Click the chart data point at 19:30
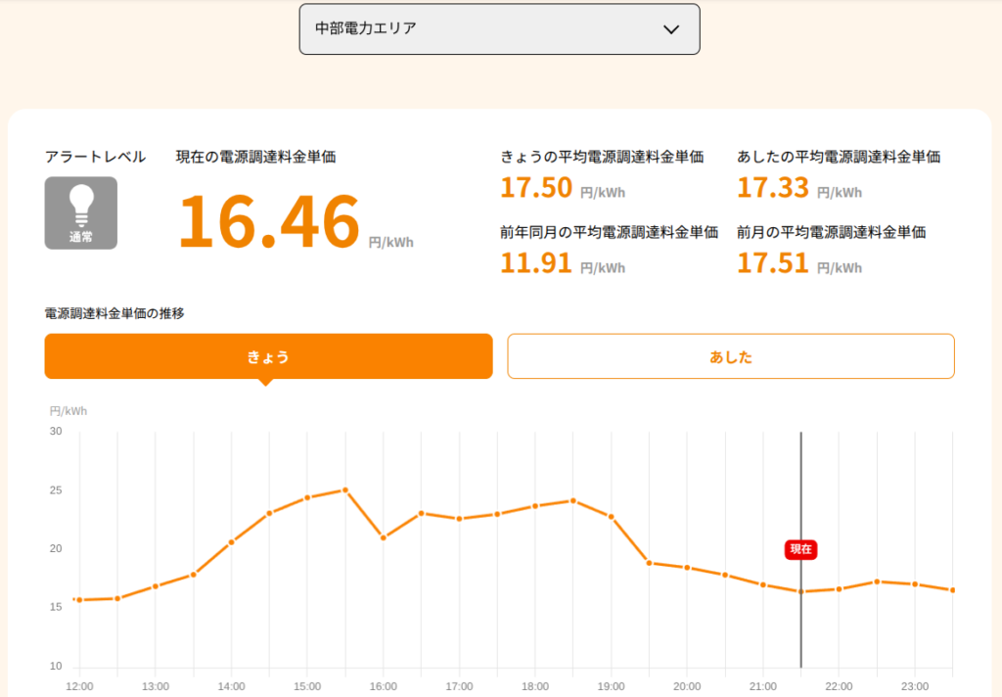Image resolution: width=1002 pixels, height=697 pixels. (x=650, y=563)
